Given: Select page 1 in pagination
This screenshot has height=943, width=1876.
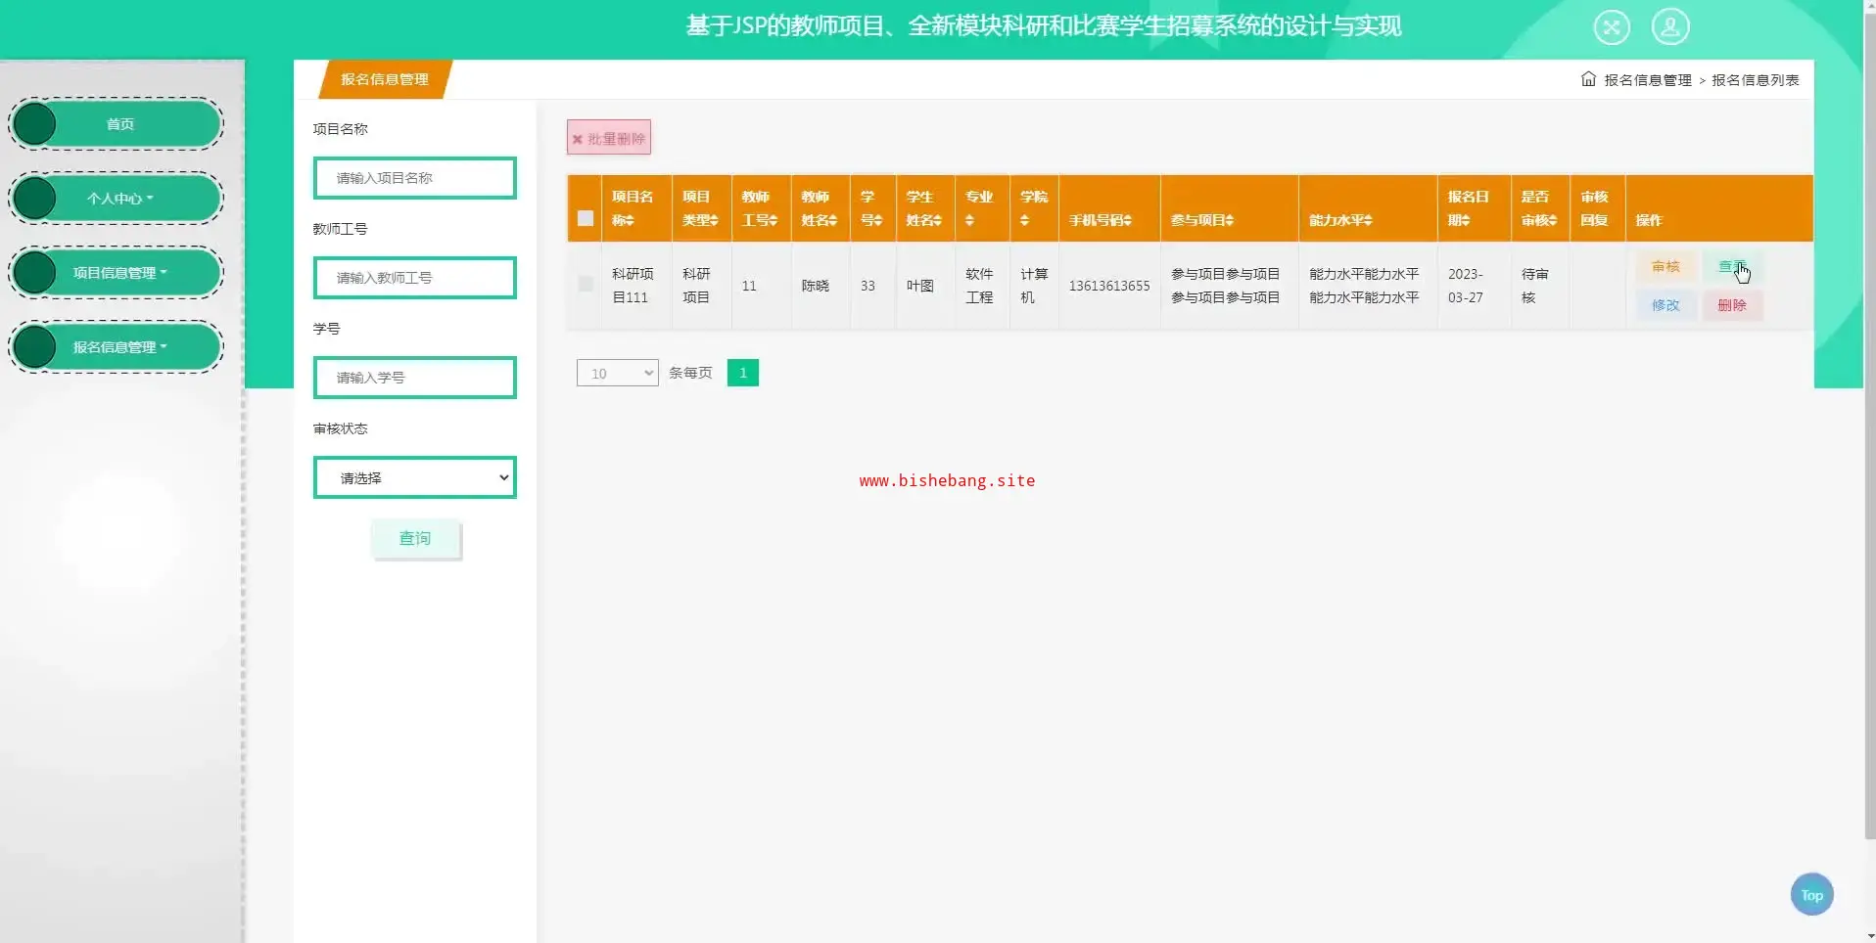Looking at the screenshot, I should tap(742, 373).
